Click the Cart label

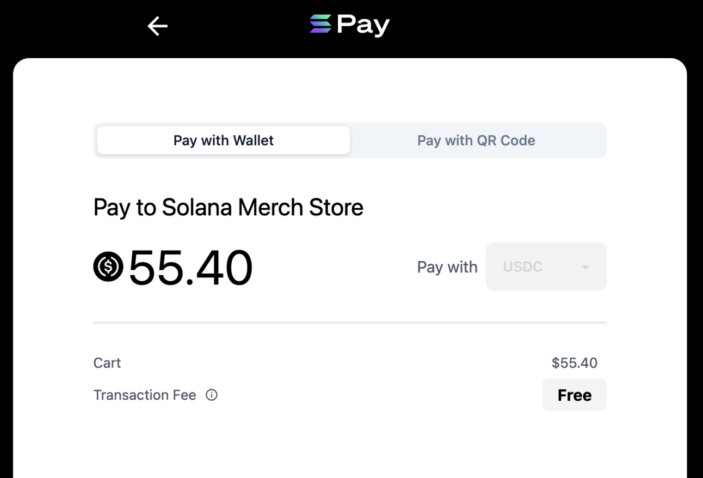107,363
